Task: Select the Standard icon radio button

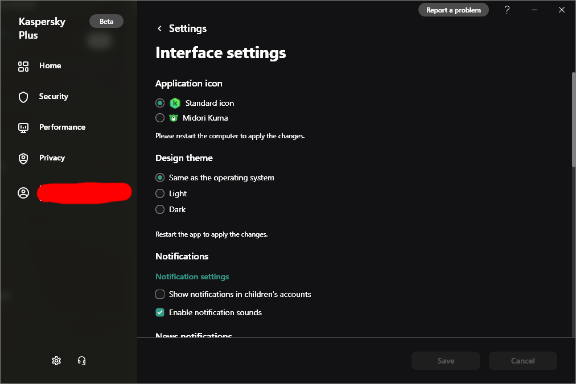Action: [x=160, y=103]
